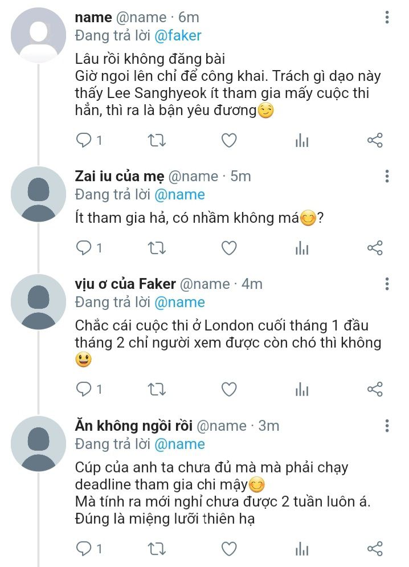Share the reply by Ăn không ngồi rồi

pos(375,549)
